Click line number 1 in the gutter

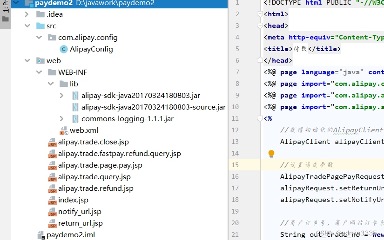[237, 3]
